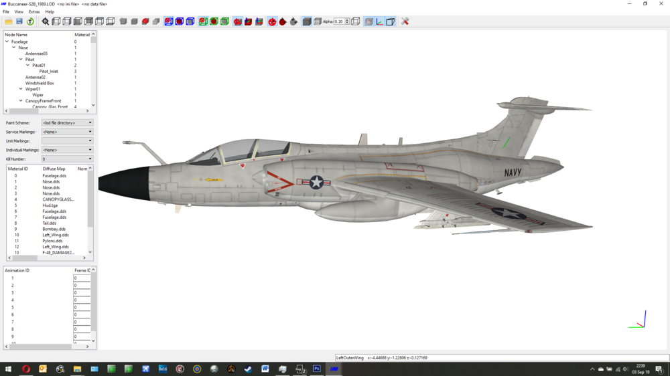
Task: Open the Individual Markings dropdown
Action: point(67,150)
